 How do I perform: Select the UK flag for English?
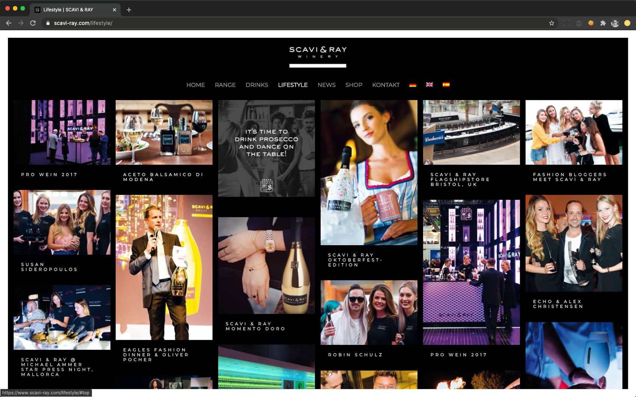tap(429, 85)
